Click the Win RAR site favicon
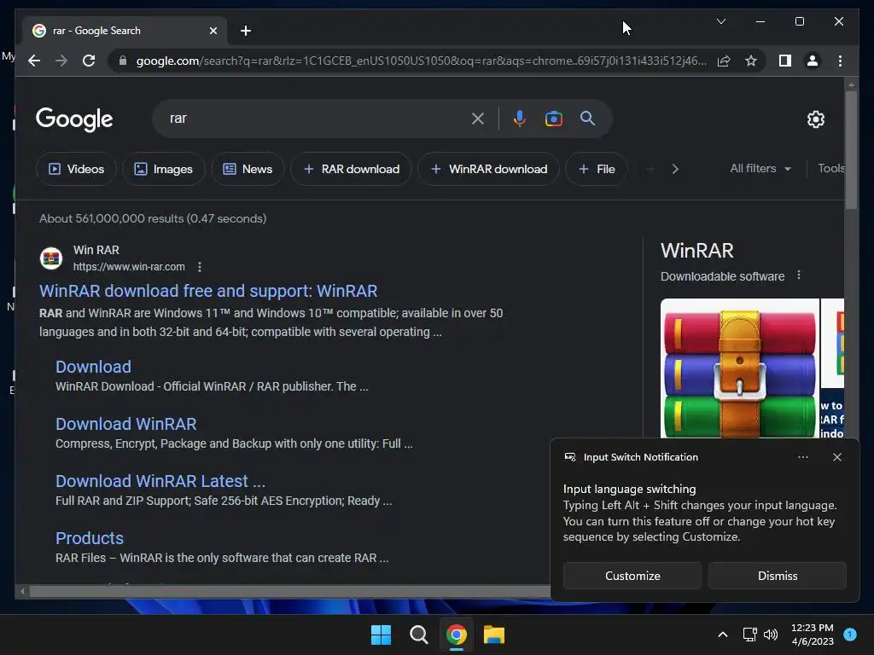The image size is (874, 655). pos(50,258)
